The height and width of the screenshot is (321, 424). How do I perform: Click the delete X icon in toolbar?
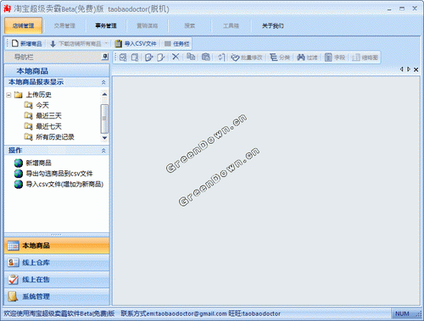click(x=176, y=57)
